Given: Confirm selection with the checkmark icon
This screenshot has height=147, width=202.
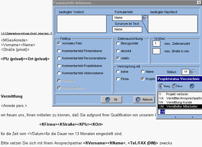Looking at the screenshot, I should click(192, 86).
